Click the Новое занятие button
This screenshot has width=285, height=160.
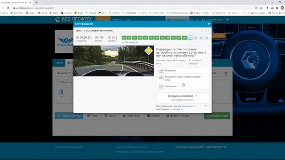tap(69, 116)
